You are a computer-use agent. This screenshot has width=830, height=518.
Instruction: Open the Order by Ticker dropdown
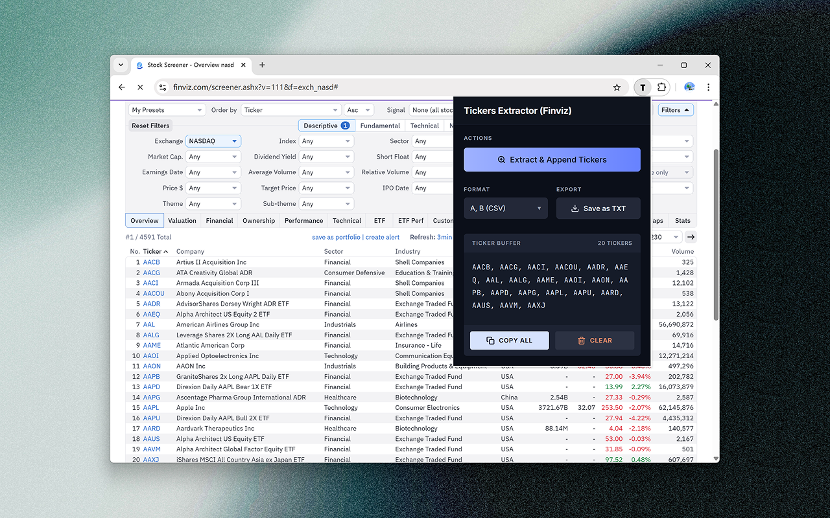pos(291,110)
